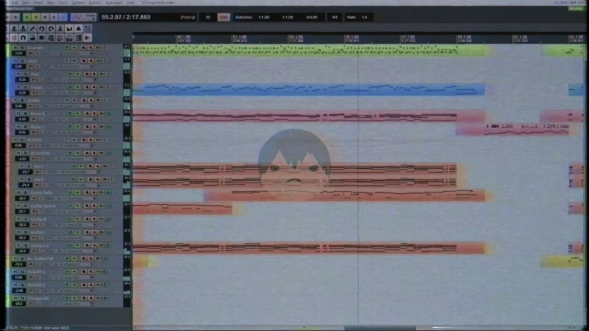Click the 4/4 time signature field
Viewport: 589px width, 331px height.
335,17
